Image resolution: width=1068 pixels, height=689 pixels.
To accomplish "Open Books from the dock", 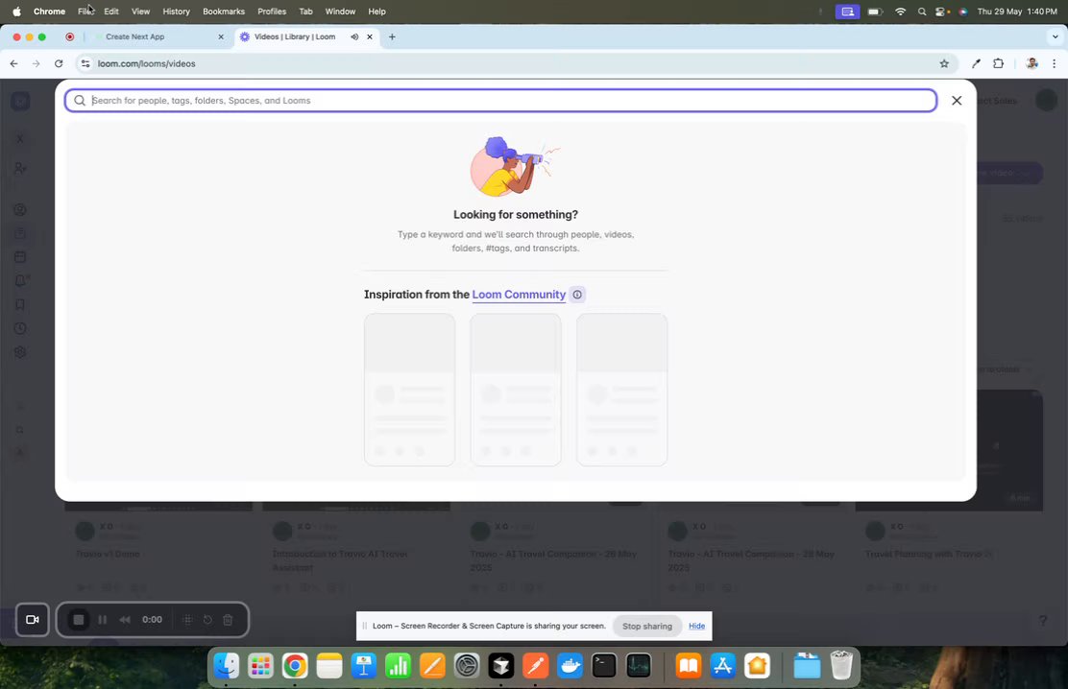I will 689,666.
